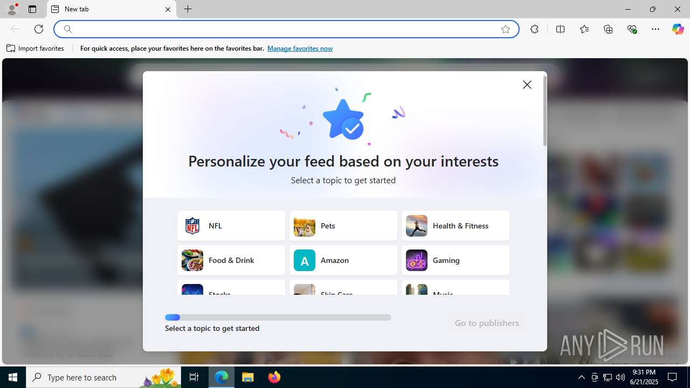Open Collections panel

pyautogui.click(x=608, y=29)
